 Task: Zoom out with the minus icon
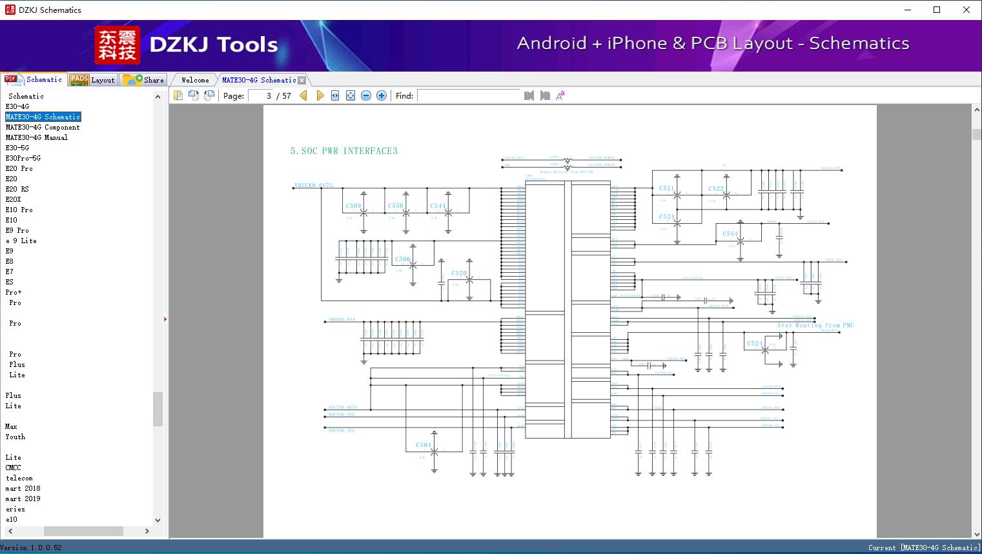366,95
